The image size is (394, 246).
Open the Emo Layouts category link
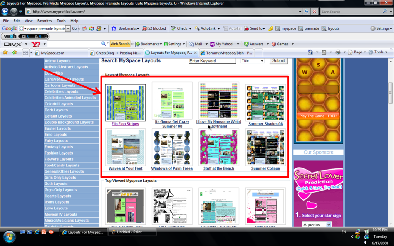[x=56, y=135]
